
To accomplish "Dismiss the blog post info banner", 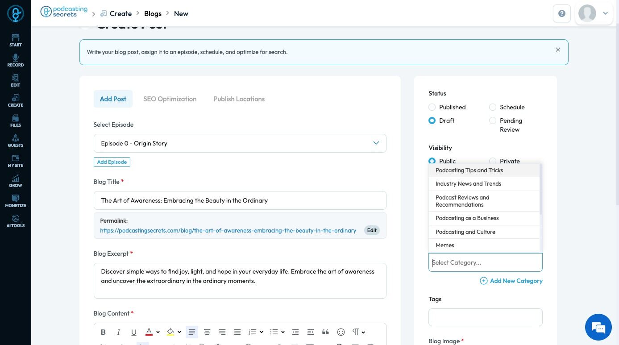I will (558, 50).
